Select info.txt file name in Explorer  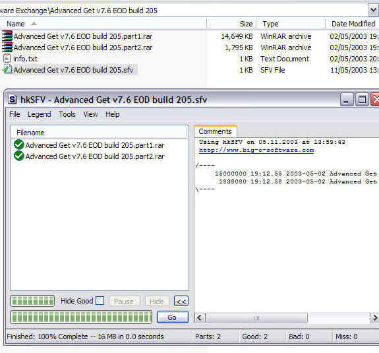click(x=26, y=59)
